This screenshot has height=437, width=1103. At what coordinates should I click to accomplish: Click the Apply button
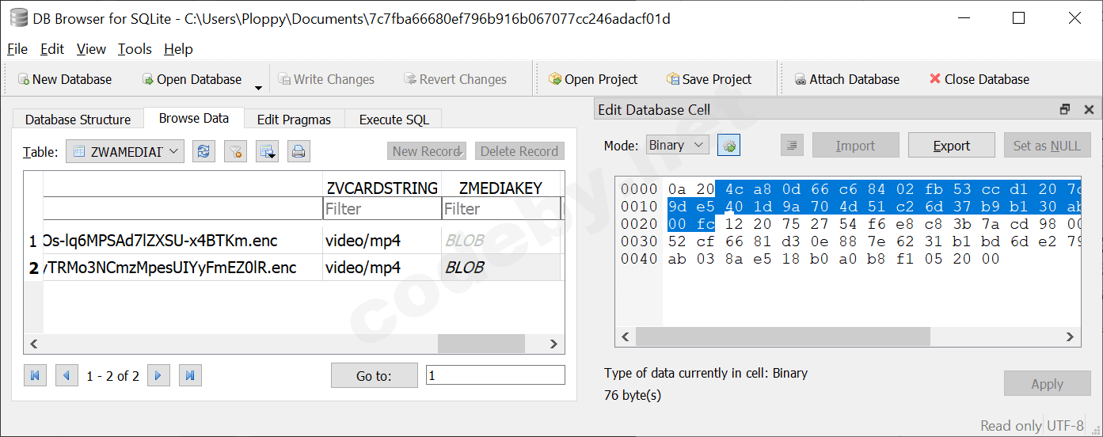point(1047,384)
